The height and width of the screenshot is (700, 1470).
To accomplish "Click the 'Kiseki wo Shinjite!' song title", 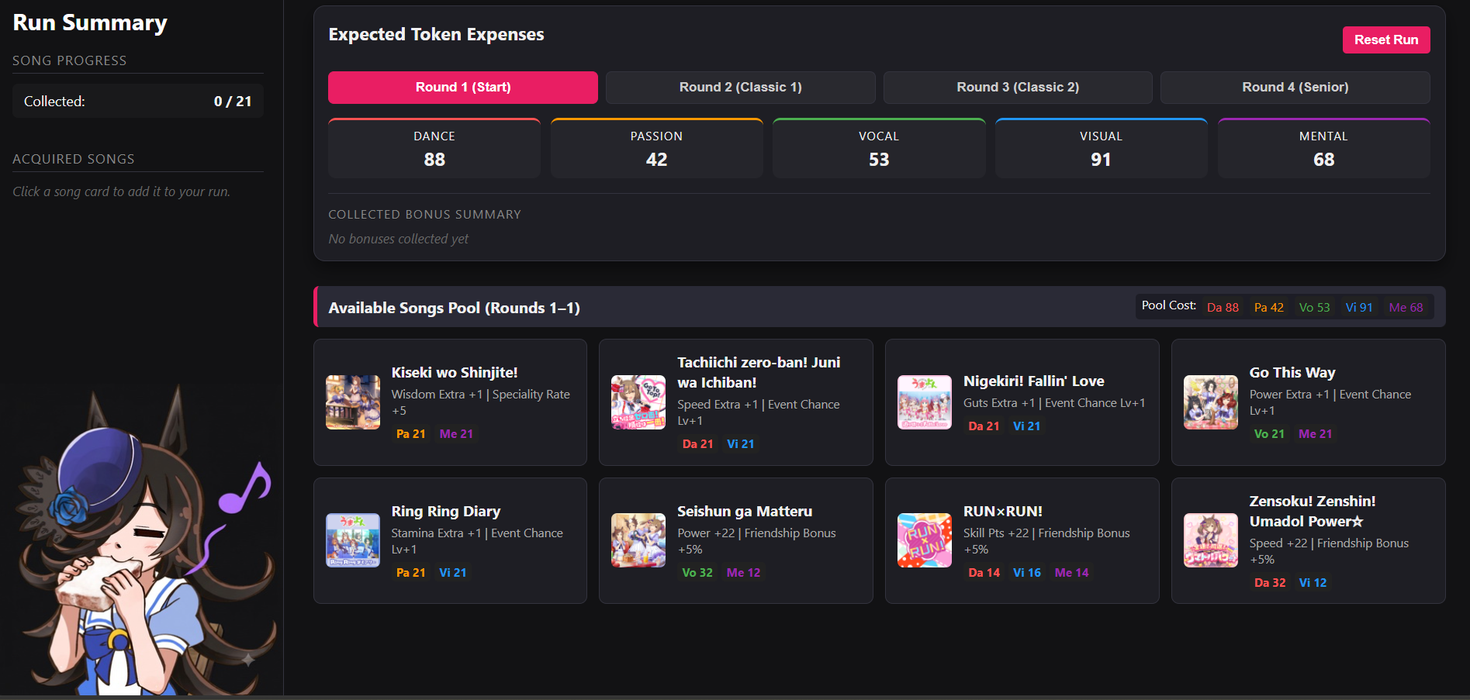I will coord(455,373).
